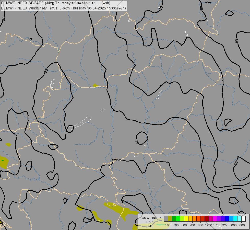Click the azure swatch left of 3000
Screen dimensions: 250x230
pos(231,219)
